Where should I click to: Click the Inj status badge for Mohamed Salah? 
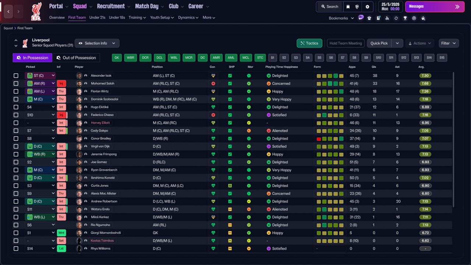tap(61, 84)
